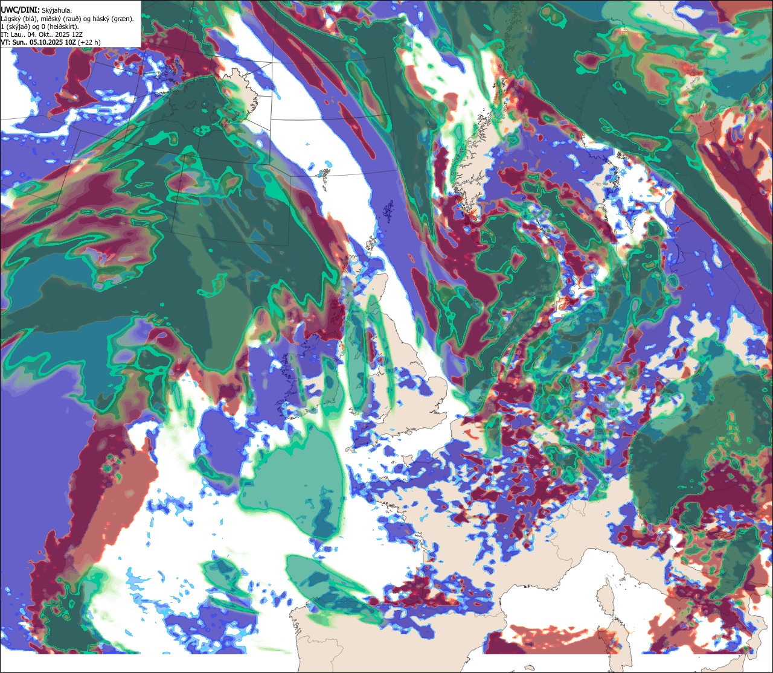Click the '1 (skýjað) og 0 (heiðskírt).' line

click(40, 27)
